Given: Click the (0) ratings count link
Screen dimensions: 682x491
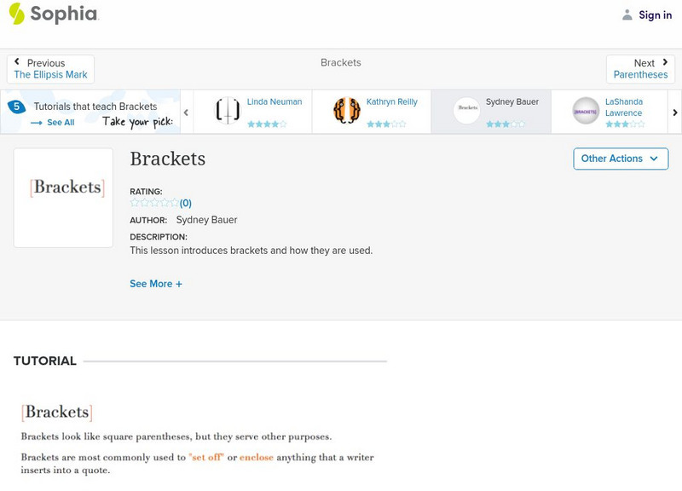Looking at the screenshot, I should pyautogui.click(x=186, y=203).
